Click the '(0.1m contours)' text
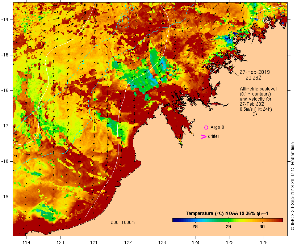Screen dimensions: 297x246 click(255, 94)
